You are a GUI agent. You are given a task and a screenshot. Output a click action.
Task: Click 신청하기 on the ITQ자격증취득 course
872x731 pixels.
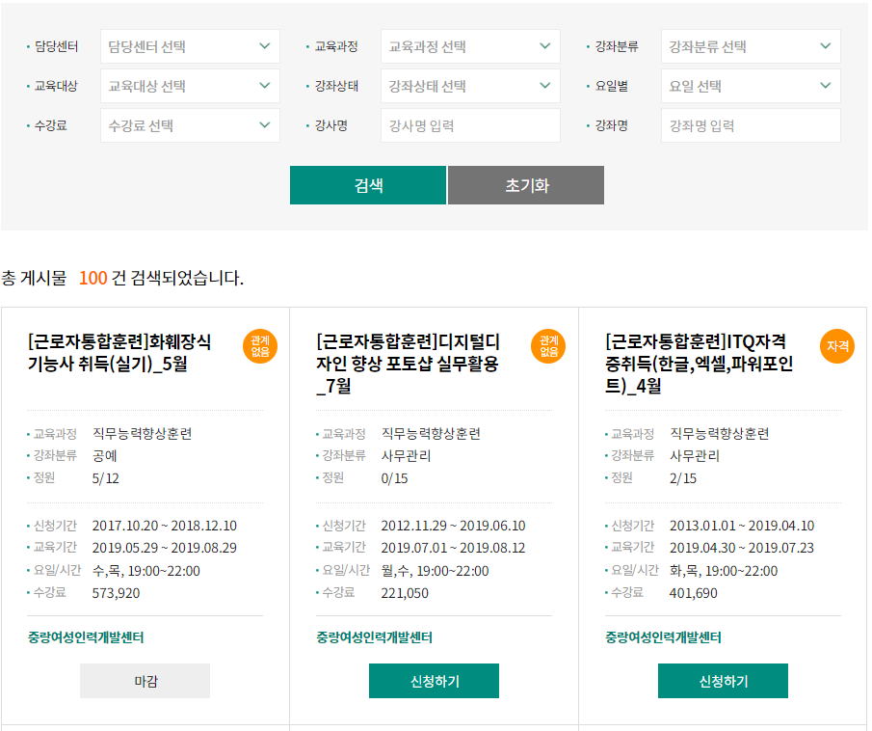point(722,680)
